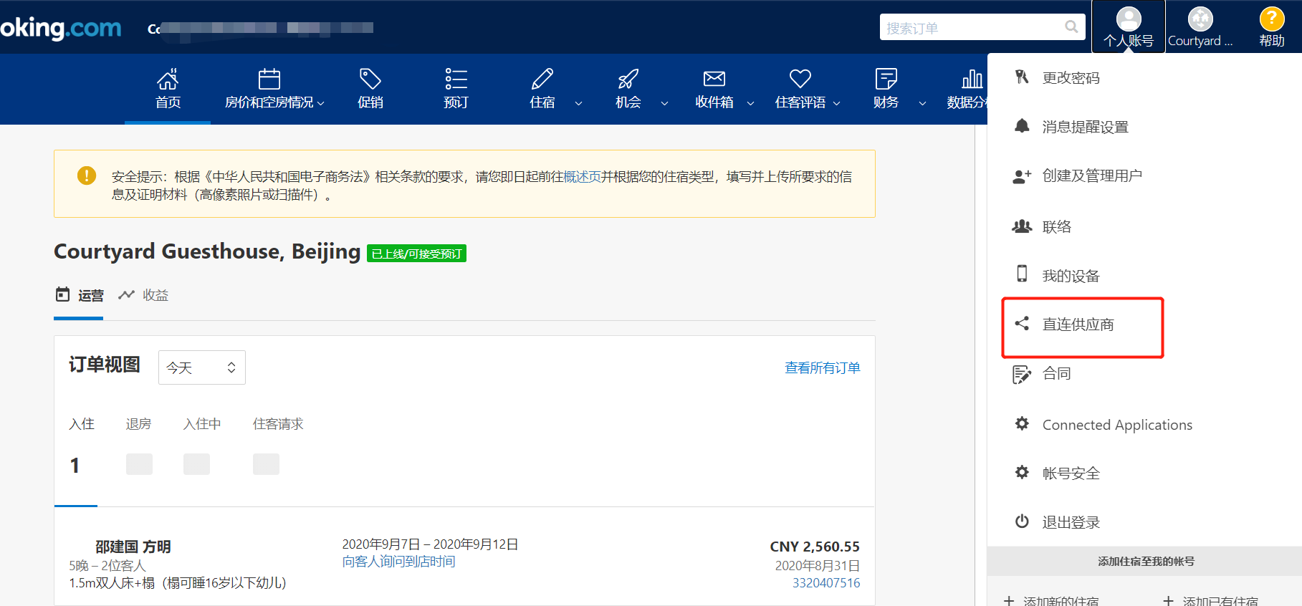The image size is (1302, 606).
Task: Expand the Guest Reviews dropdown arrow
Action: (836, 103)
